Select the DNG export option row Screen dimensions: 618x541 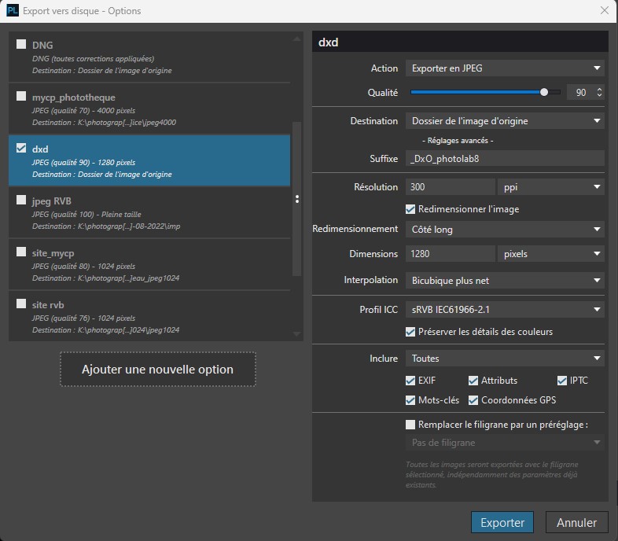(149, 57)
